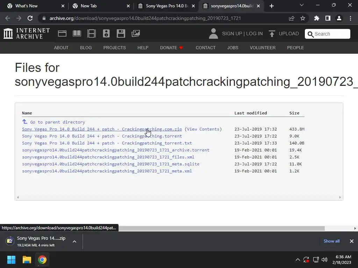Open the ABOUT menu item
This screenshot has width=358, height=268.
61,47
